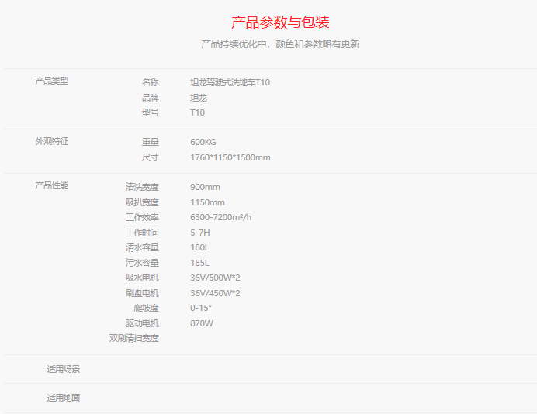Screen dimensions: 537x414
Task: Select the value 坦龙驾驶式洗地车T10
Action: coord(230,82)
